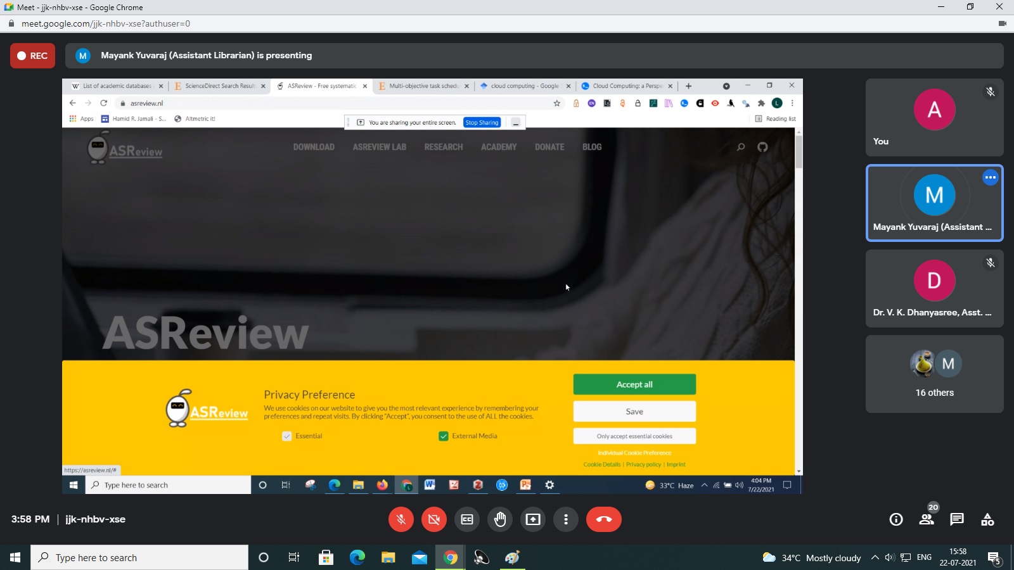The width and height of the screenshot is (1014, 570).
Task: Click the site lock icon in address bar
Action: pos(11,23)
